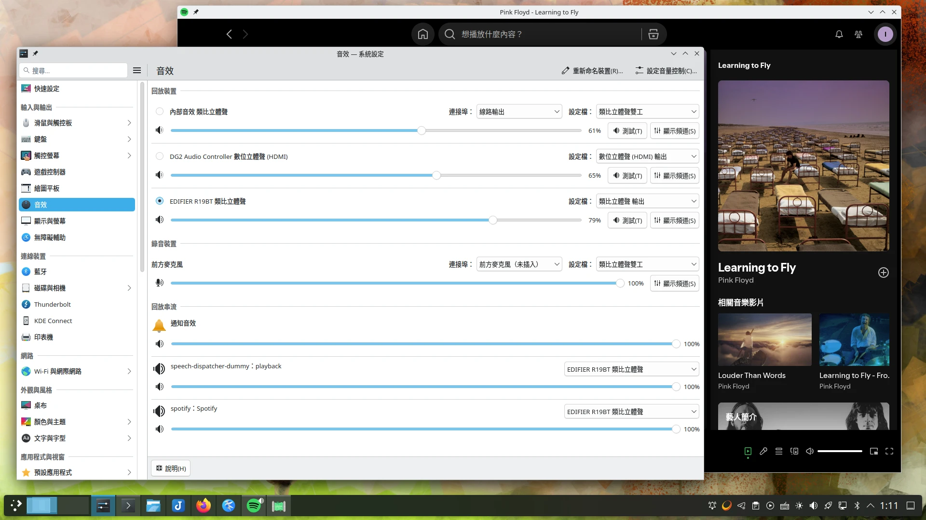Click 重新命名裝置 button
The image size is (926, 520).
tap(592, 71)
